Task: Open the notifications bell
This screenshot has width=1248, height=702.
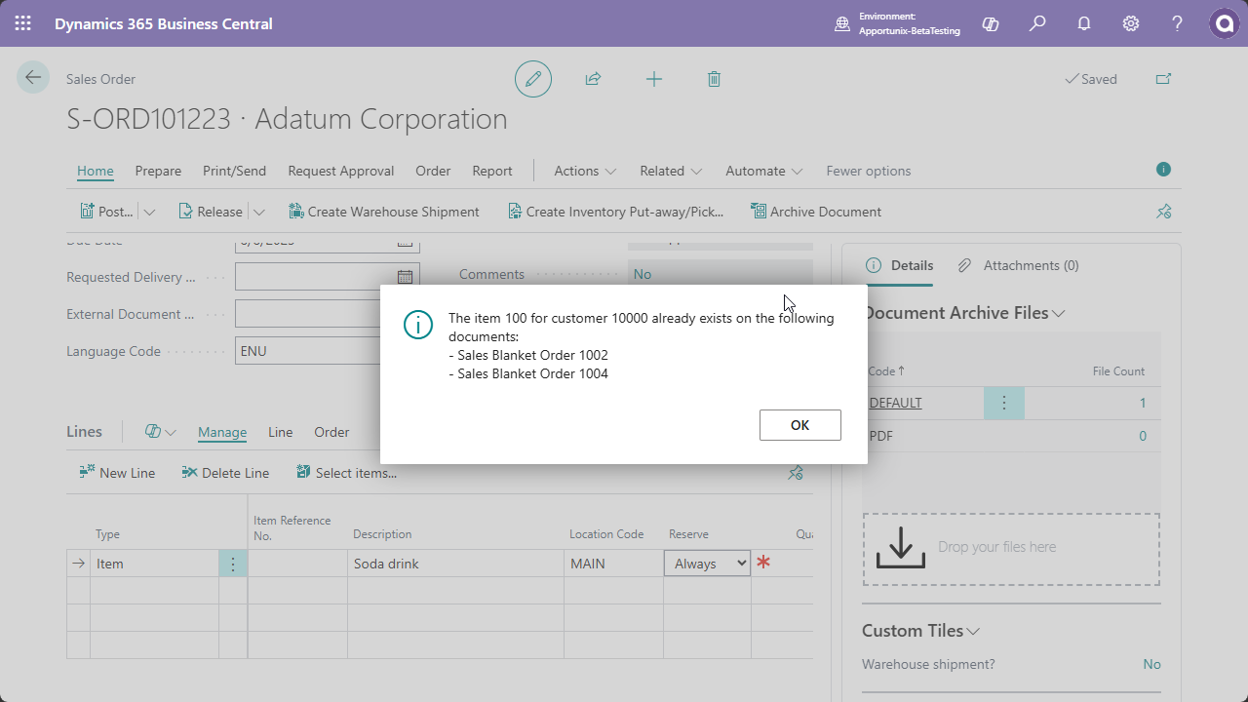Action: point(1084,23)
